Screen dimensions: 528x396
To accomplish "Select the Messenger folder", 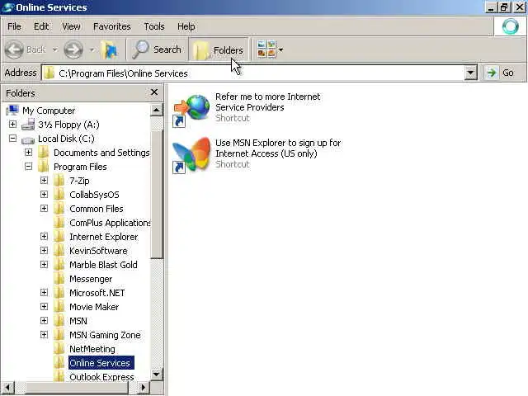I will (x=91, y=279).
